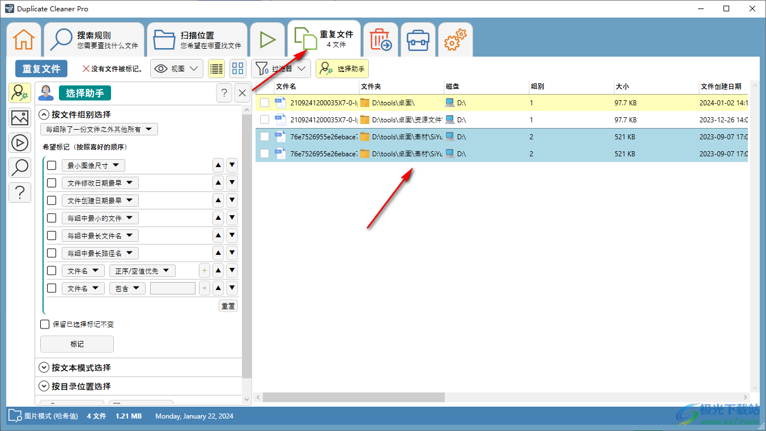Switch to the 扫描位置 tab
This screenshot has width=766, height=431.
197,40
